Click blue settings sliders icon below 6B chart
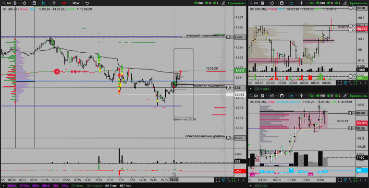Viewport: 369px width, 188px height. (223, 180)
